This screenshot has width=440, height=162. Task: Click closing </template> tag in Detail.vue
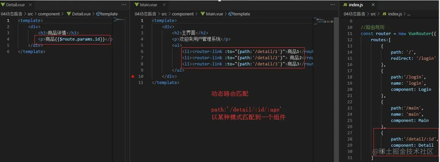[x=32, y=51]
